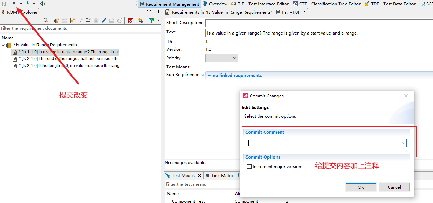Viewport: 433px width, 203px height.
Task: Click the orange-black swap arrows icon
Action: point(141,21)
